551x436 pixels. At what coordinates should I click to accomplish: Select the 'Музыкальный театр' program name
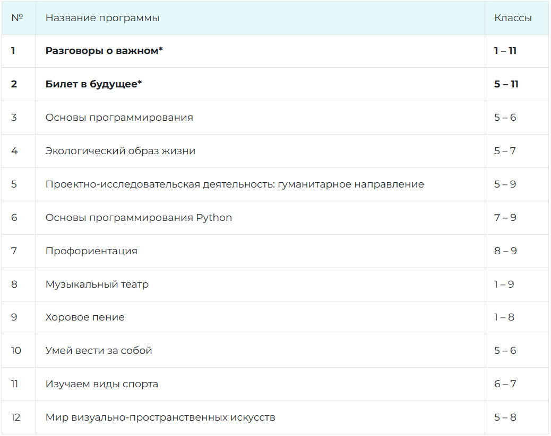[x=97, y=284]
